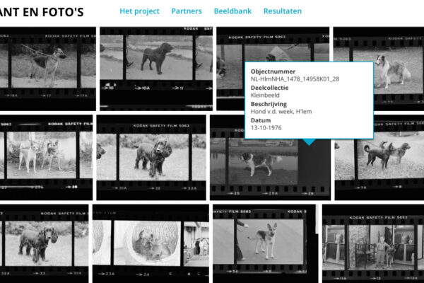
Task: Navigate to Resultaten
Action: (282, 11)
